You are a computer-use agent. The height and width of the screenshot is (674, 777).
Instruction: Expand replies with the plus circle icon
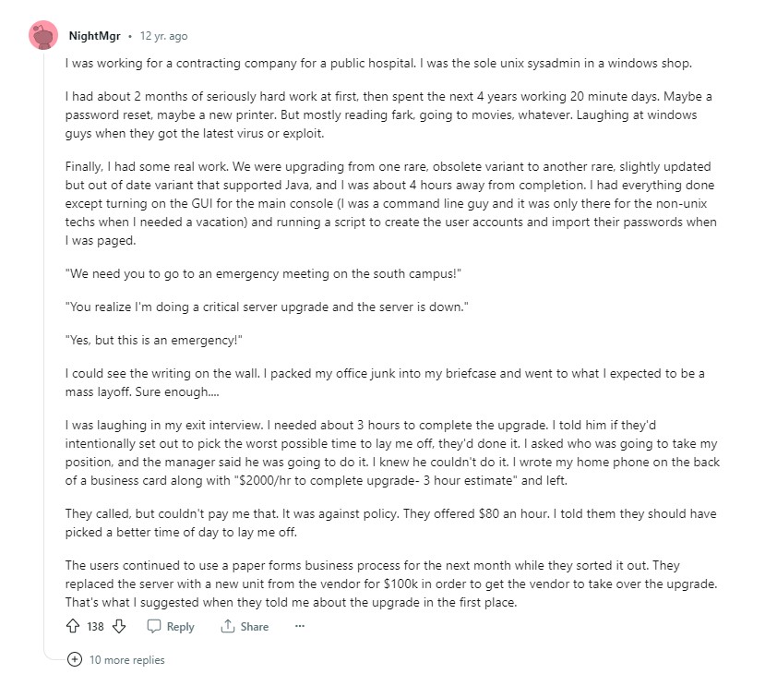coord(75,659)
